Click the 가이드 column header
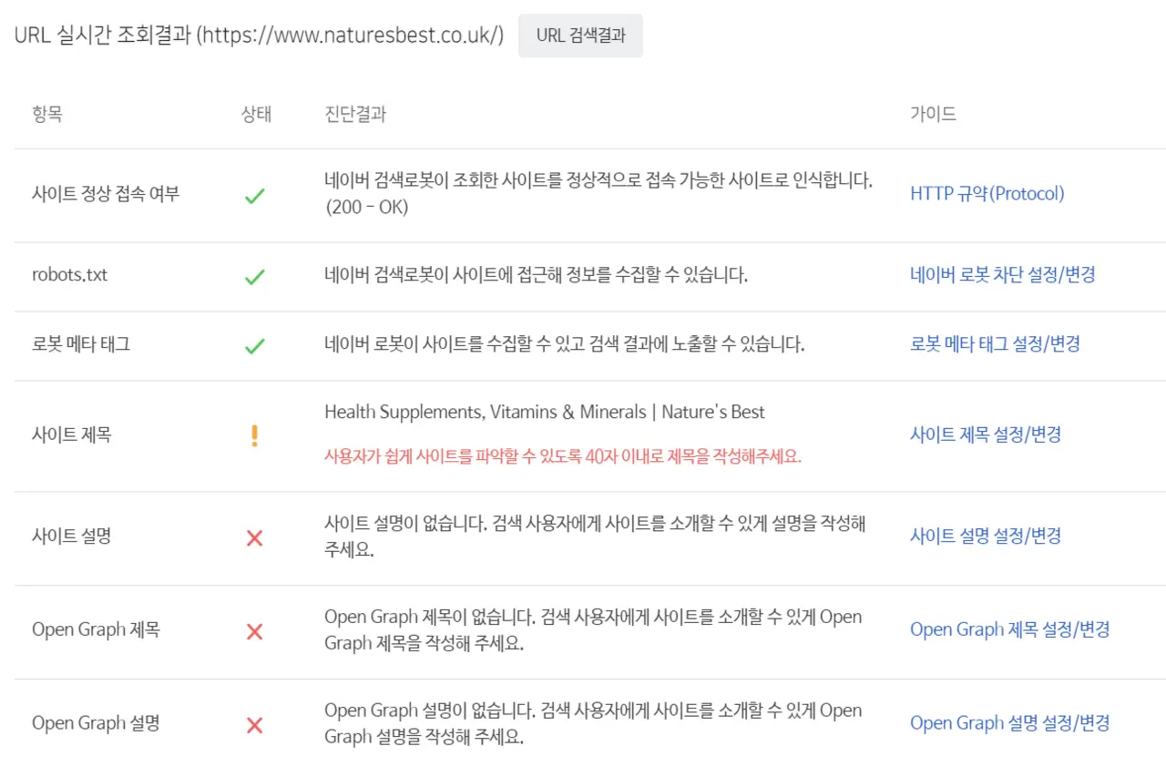 [x=933, y=114]
